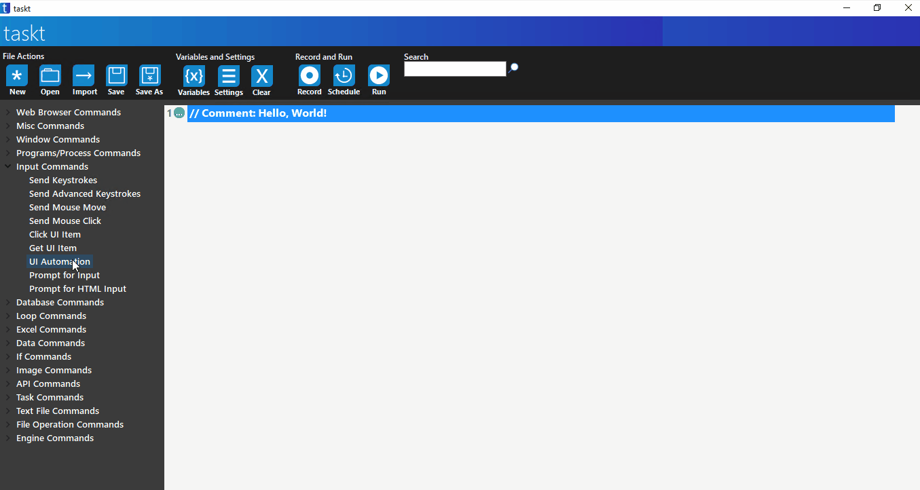Click Programs/Process Commands label

pyautogui.click(x=78, y=153)
